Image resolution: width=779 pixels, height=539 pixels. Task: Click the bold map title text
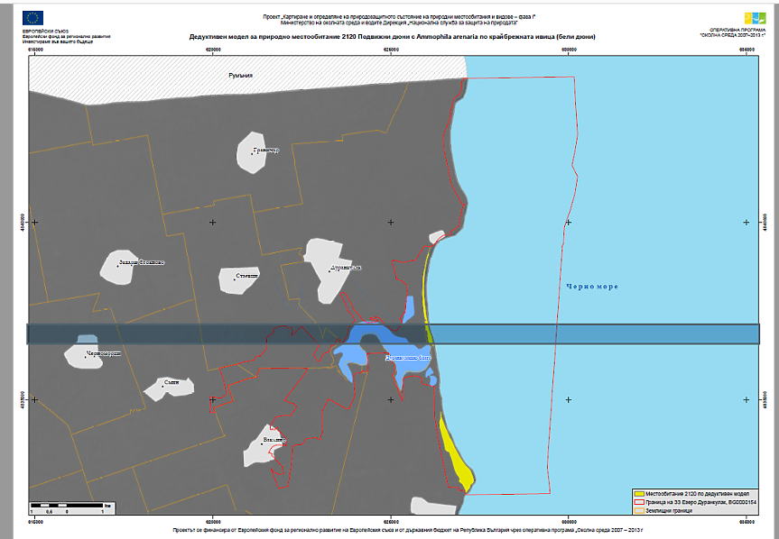[x=392, y=37]
